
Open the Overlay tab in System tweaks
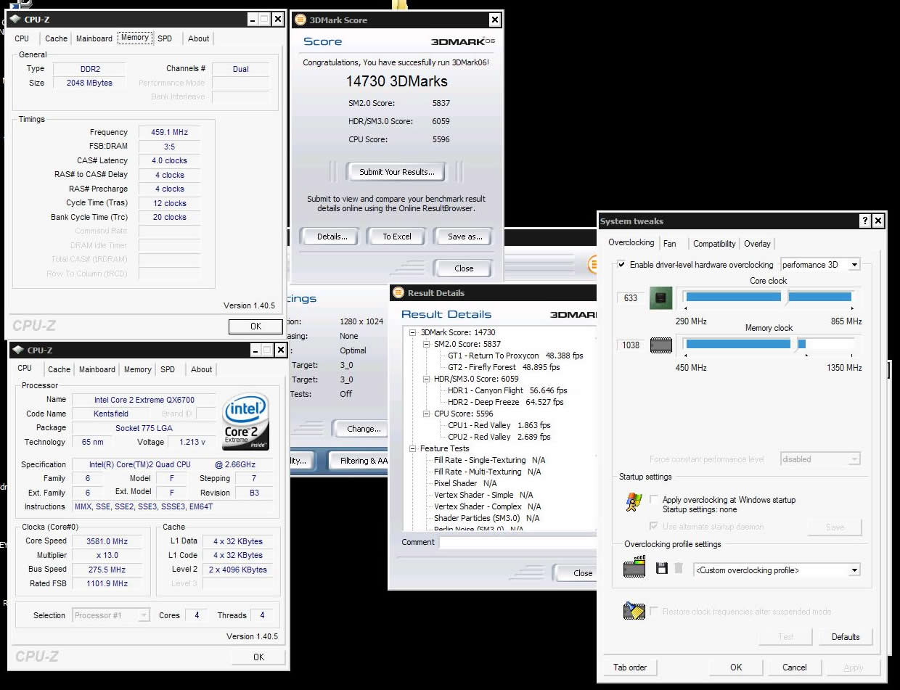[757, 244]
